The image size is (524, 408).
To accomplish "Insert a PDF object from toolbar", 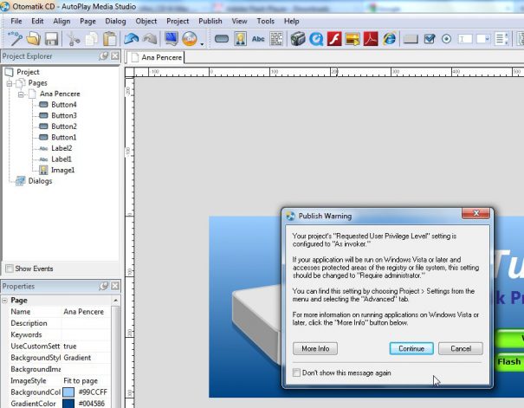I will (371, 39).
